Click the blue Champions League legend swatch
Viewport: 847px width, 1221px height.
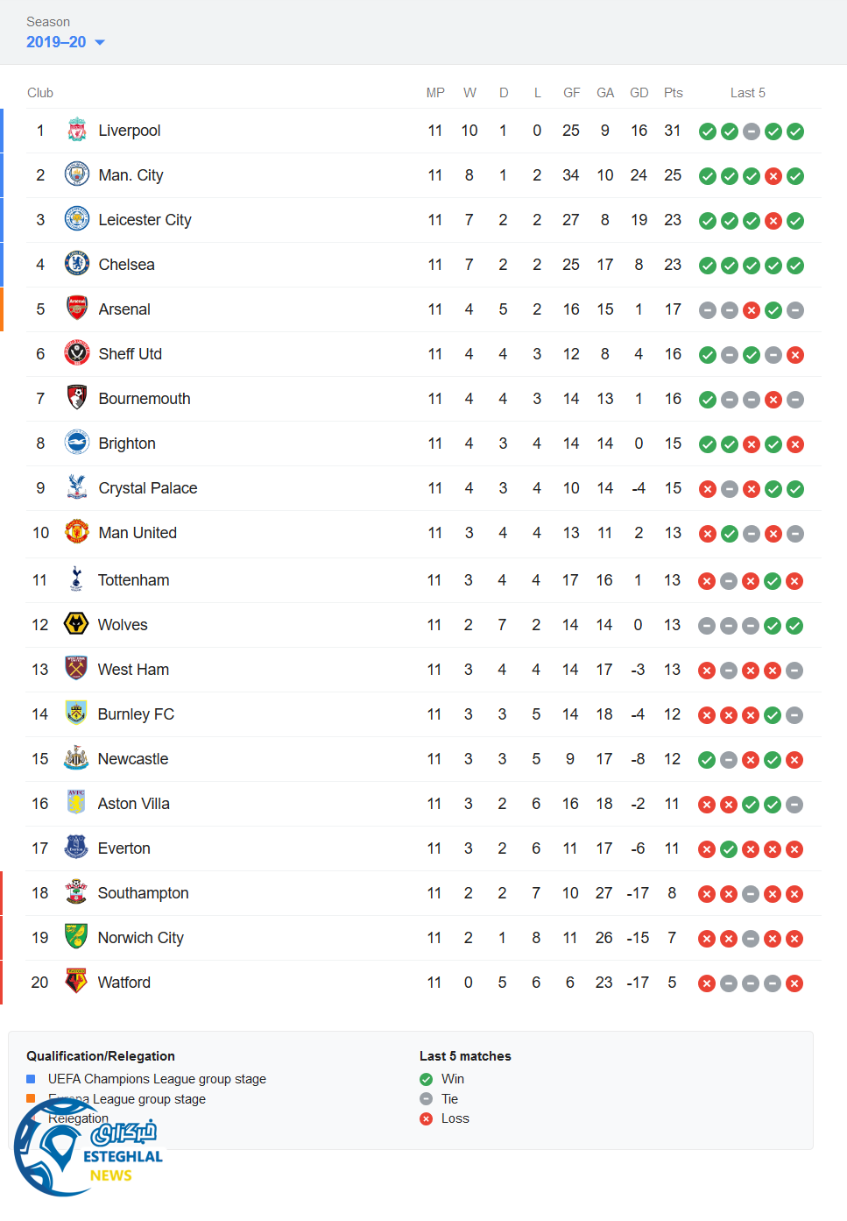[31, 1079]
